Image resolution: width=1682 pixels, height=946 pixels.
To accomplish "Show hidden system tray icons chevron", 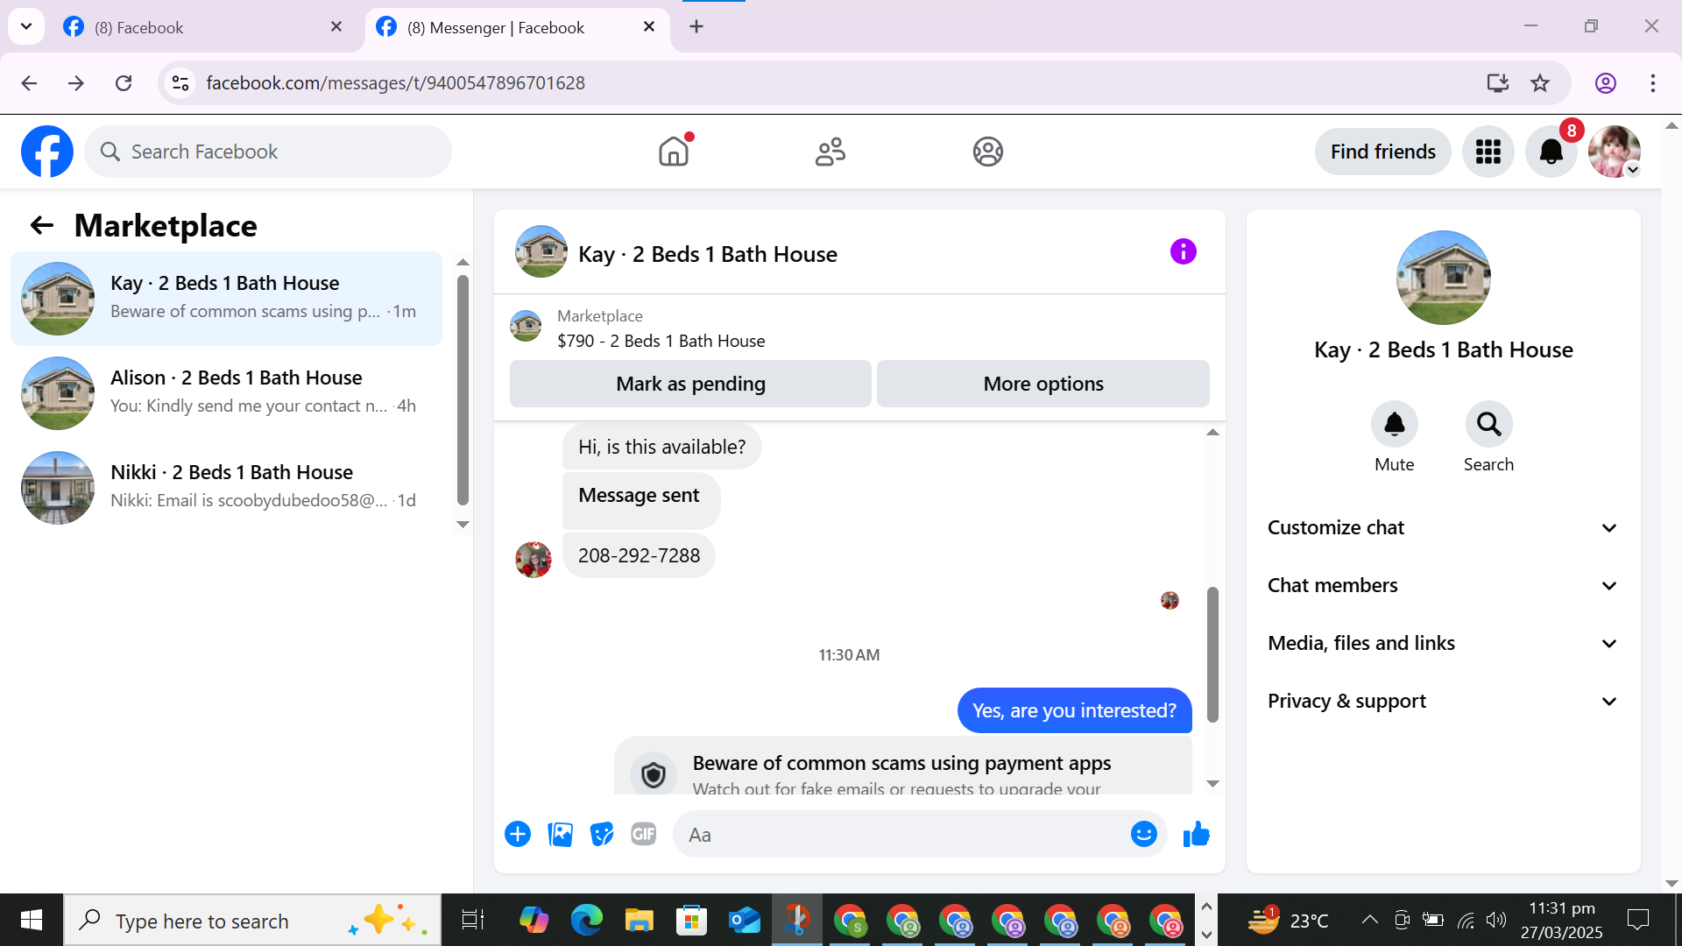I will pos(1368,920).
